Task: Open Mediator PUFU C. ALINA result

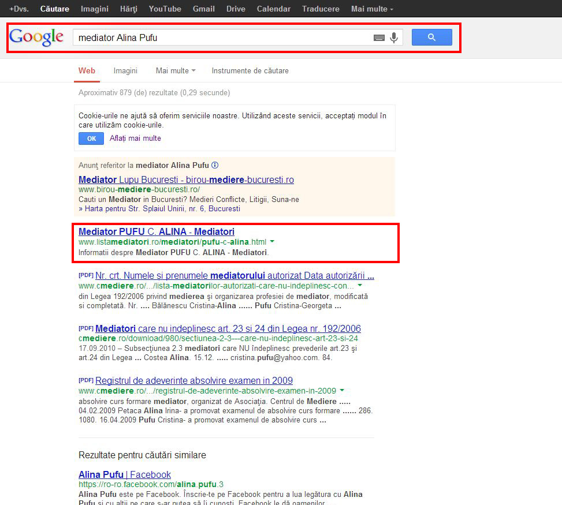Action: coord(157,231)
